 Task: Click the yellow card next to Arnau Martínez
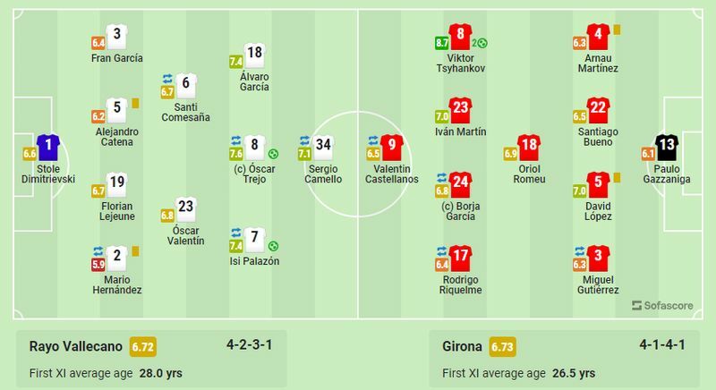coord(617,30)
